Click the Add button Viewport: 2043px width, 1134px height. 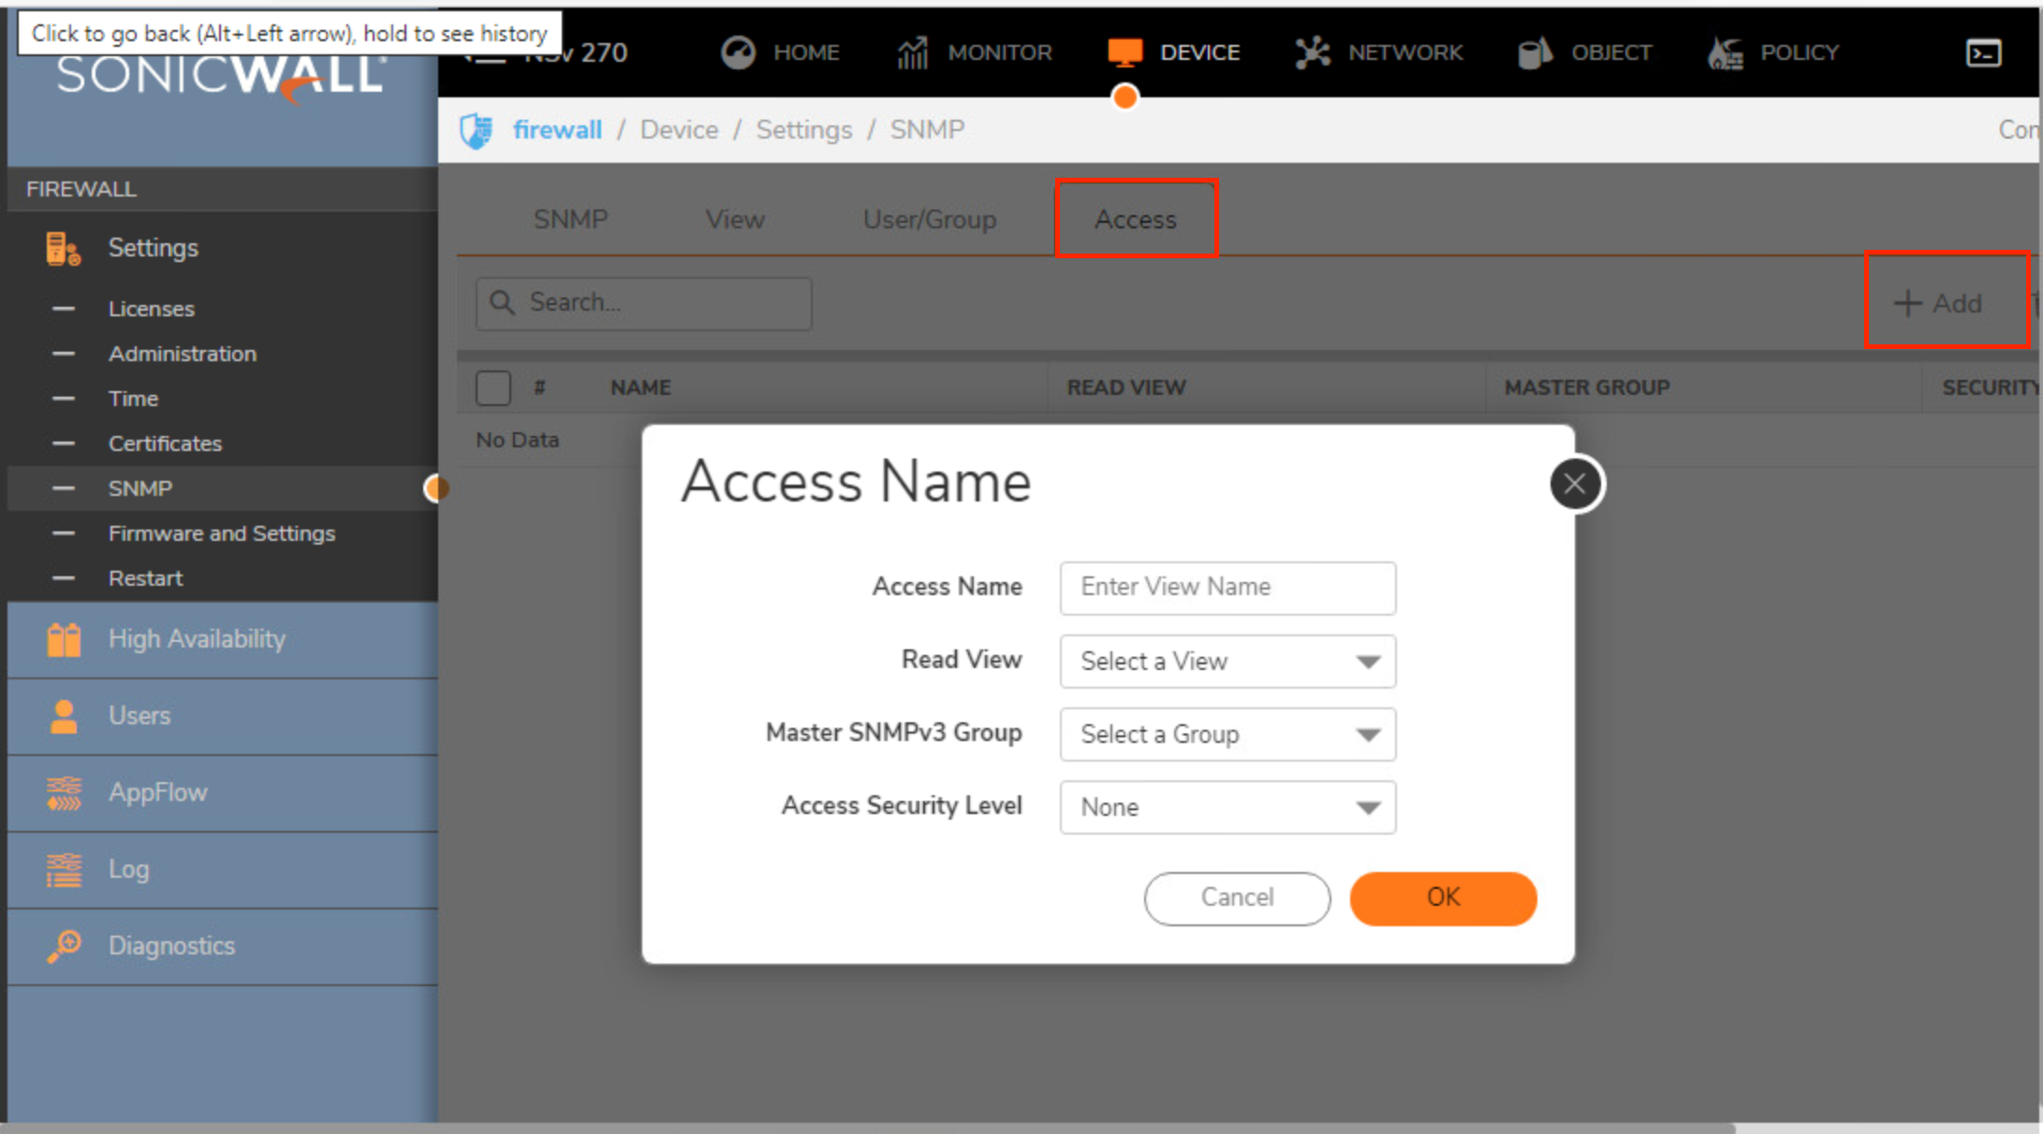(1938, 303)
